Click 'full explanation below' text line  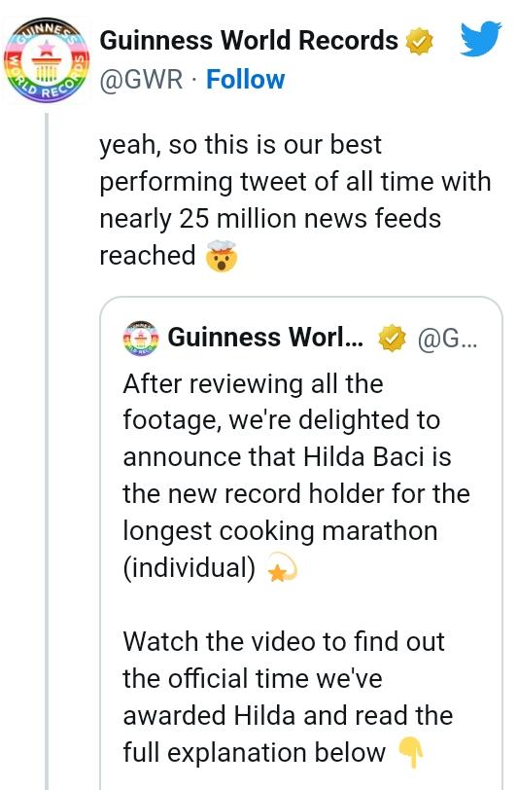[255, 753]
